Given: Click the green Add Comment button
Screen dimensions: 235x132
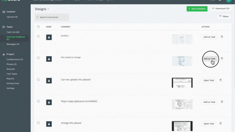Looking at the screenshot, I should pos(197,9).
